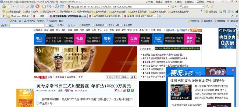Click the 请输入关键词 keyword input
Image resolution: width=239 pixels, height=107 pixels.
(114, 77)
